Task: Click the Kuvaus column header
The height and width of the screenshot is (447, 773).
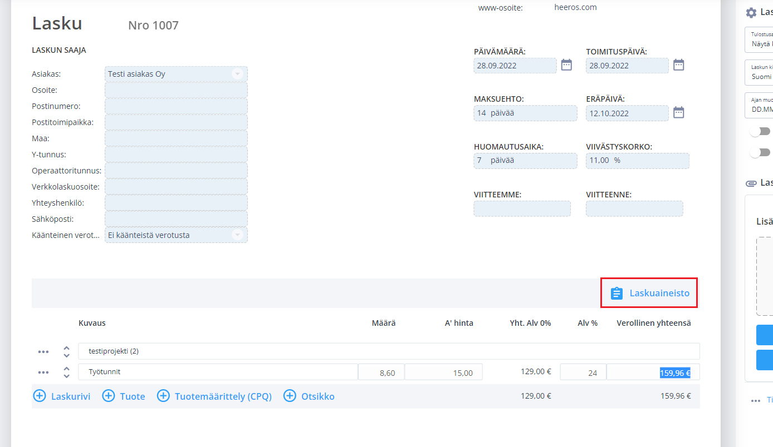Action: click(92, 323)
